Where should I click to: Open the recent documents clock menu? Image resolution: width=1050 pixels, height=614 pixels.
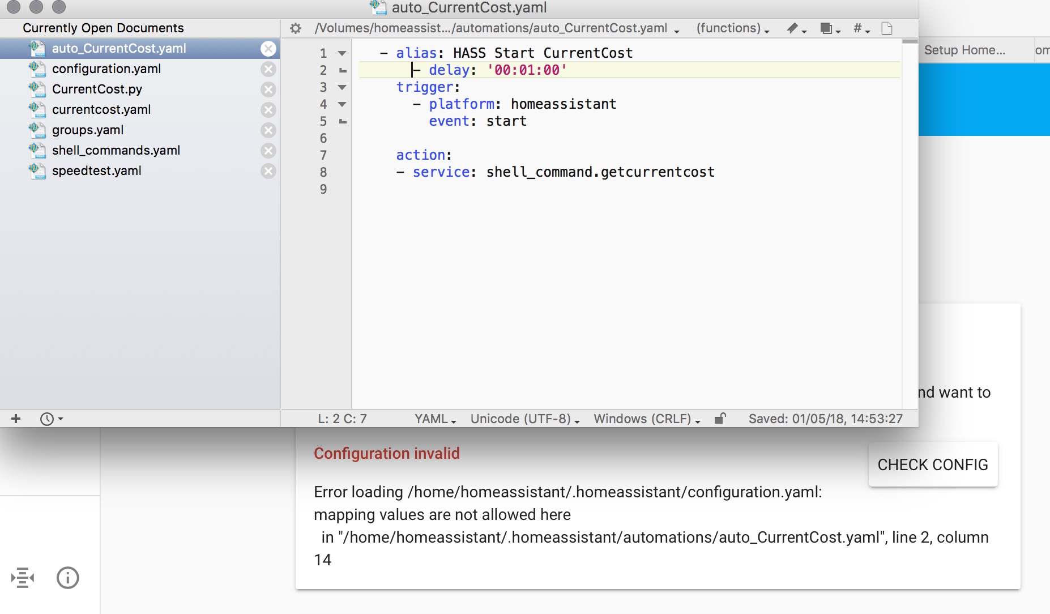[52, 419]
